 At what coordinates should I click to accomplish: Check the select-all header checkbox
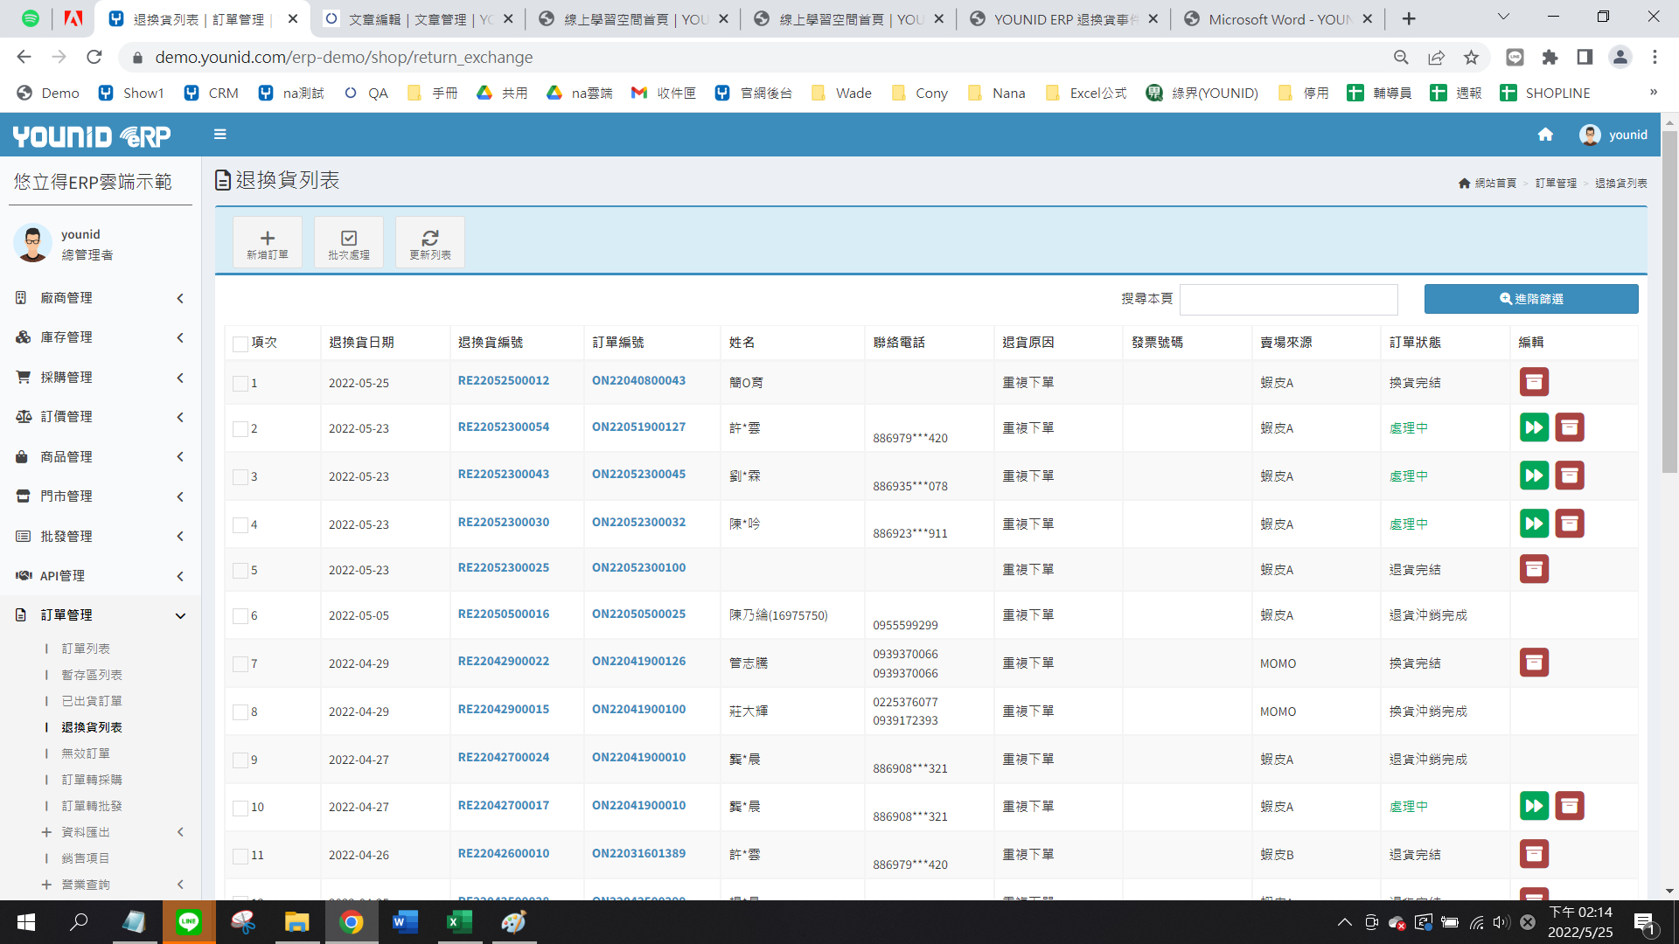pyautogui.click(x=240, y=344)
